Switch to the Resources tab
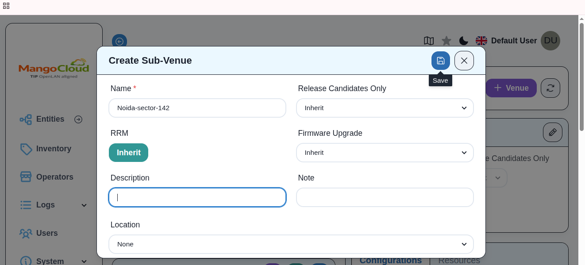The height and width of the screenshot is (265, 585). tap(459, 260)
